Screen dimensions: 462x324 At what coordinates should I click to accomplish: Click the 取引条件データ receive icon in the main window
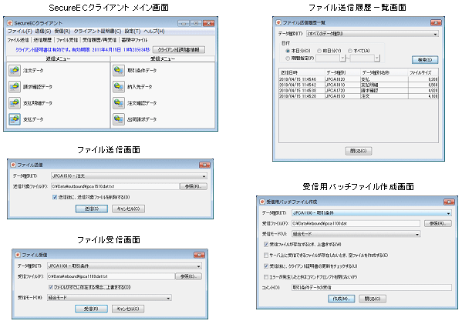119,71
